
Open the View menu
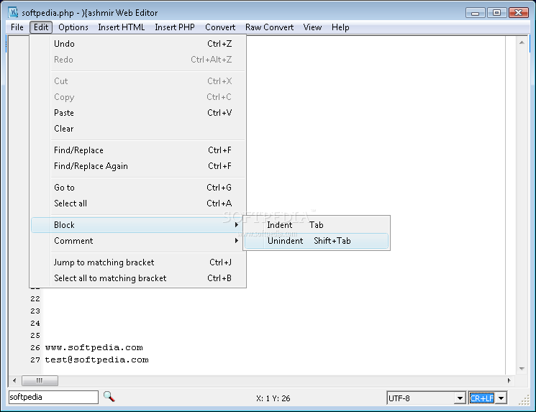(x=312, y=27)
